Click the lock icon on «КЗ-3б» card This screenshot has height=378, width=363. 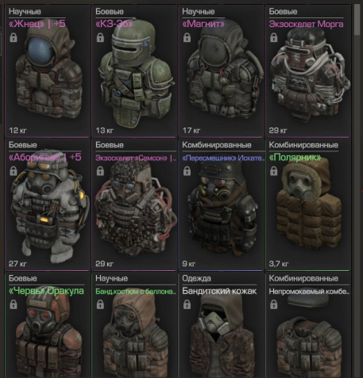(x=100, y=37)
